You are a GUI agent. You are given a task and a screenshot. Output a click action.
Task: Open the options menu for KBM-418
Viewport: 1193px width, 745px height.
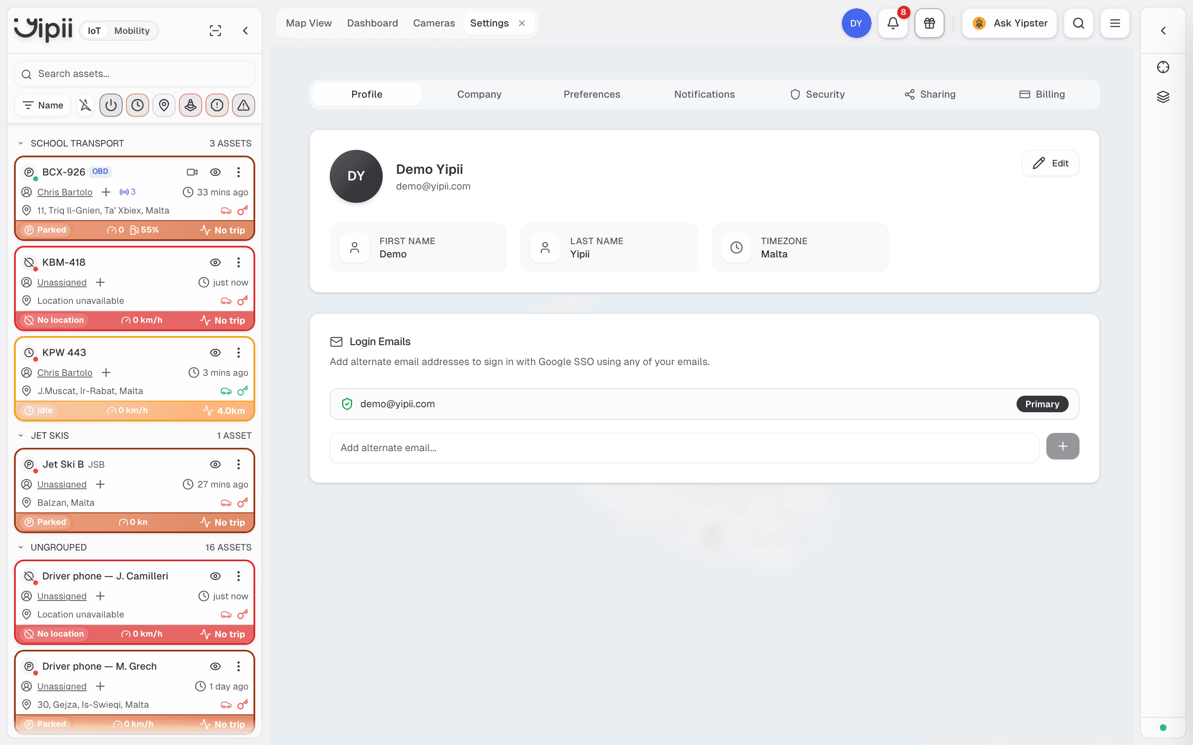[239, 262]
